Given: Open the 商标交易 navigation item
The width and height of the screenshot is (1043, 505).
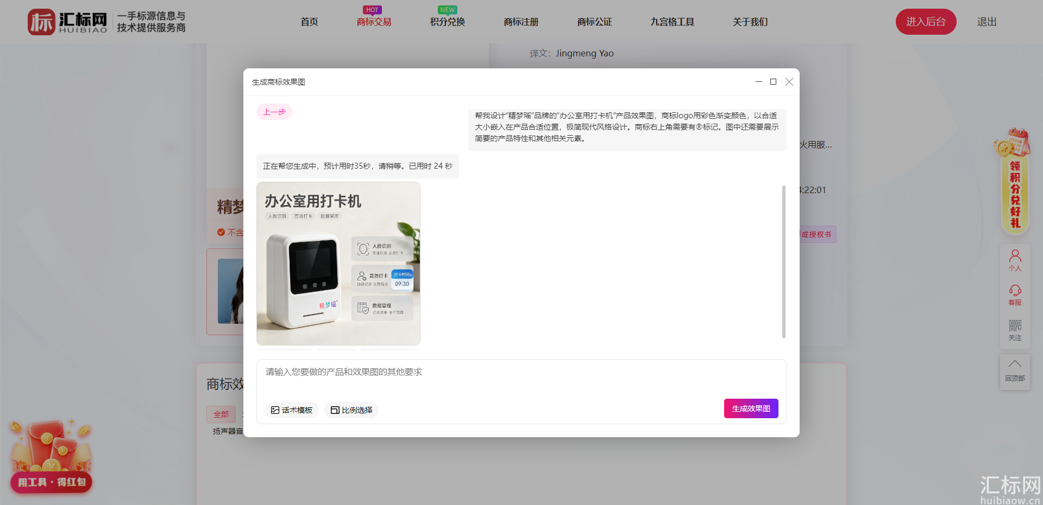Looking at the screenshot, I should 374,22.
